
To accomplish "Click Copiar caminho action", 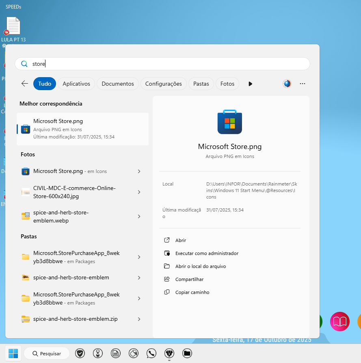I will (192, 292).
